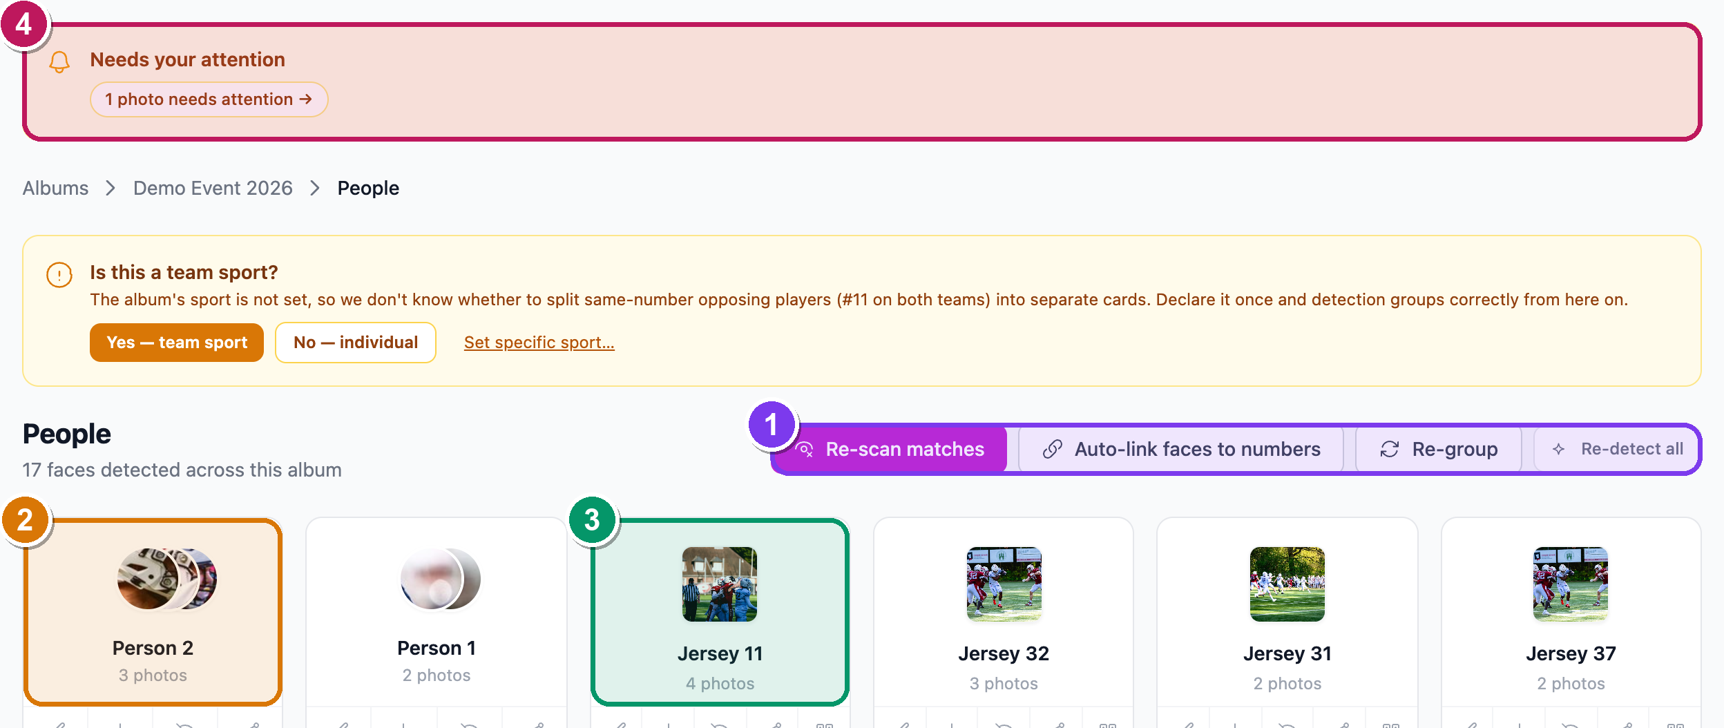Click the 'Is this a team sport?' heading
This screenshot has height=728, width=1724.
184,272
